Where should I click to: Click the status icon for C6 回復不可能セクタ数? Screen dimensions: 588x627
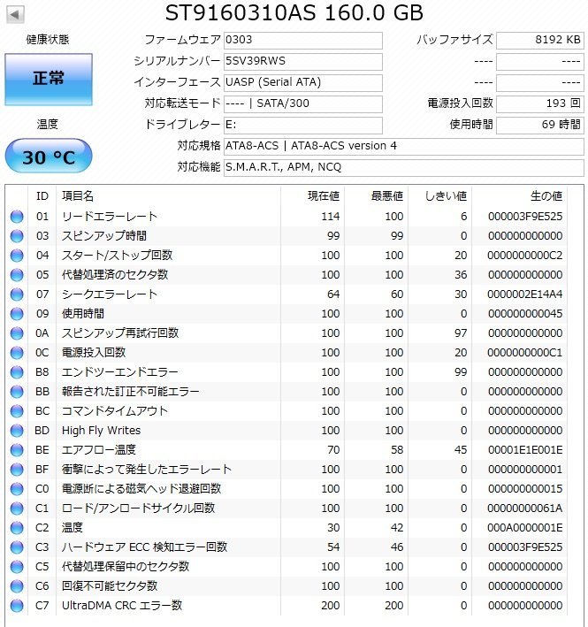[x=17, y=586]
